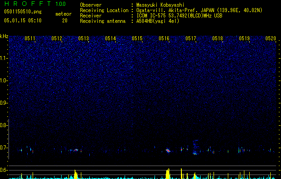
Task: Click the 1.0 kHz axis label
Action: pos(4,81)
